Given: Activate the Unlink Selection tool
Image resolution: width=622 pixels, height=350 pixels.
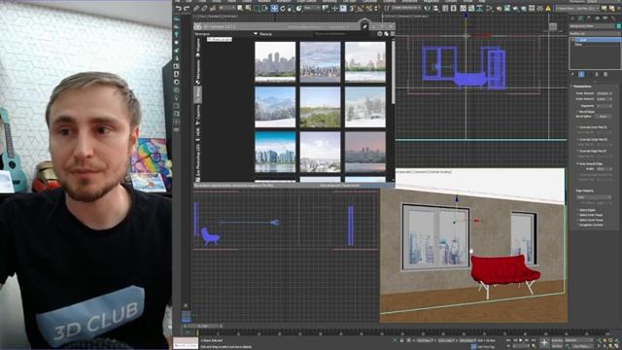Looking at the screenshot, I should [205, 8].
